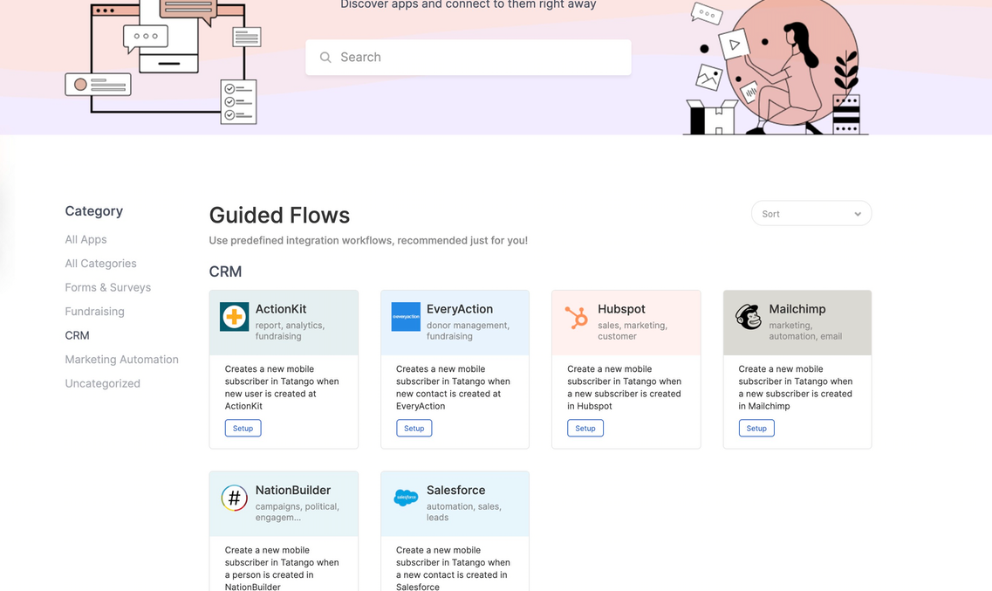Click the 'marketing, automation, email' tags text

(805, 331)
